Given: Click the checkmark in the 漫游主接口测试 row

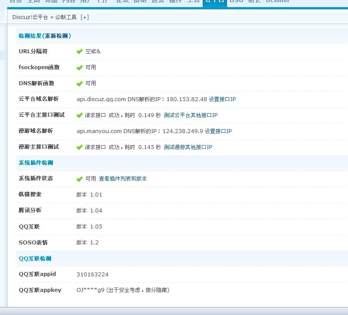Looking at the screenshot, I should 80,147.
